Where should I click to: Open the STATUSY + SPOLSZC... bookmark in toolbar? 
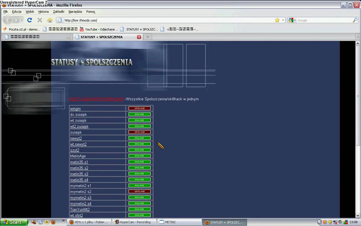click(x=139, y=29)
